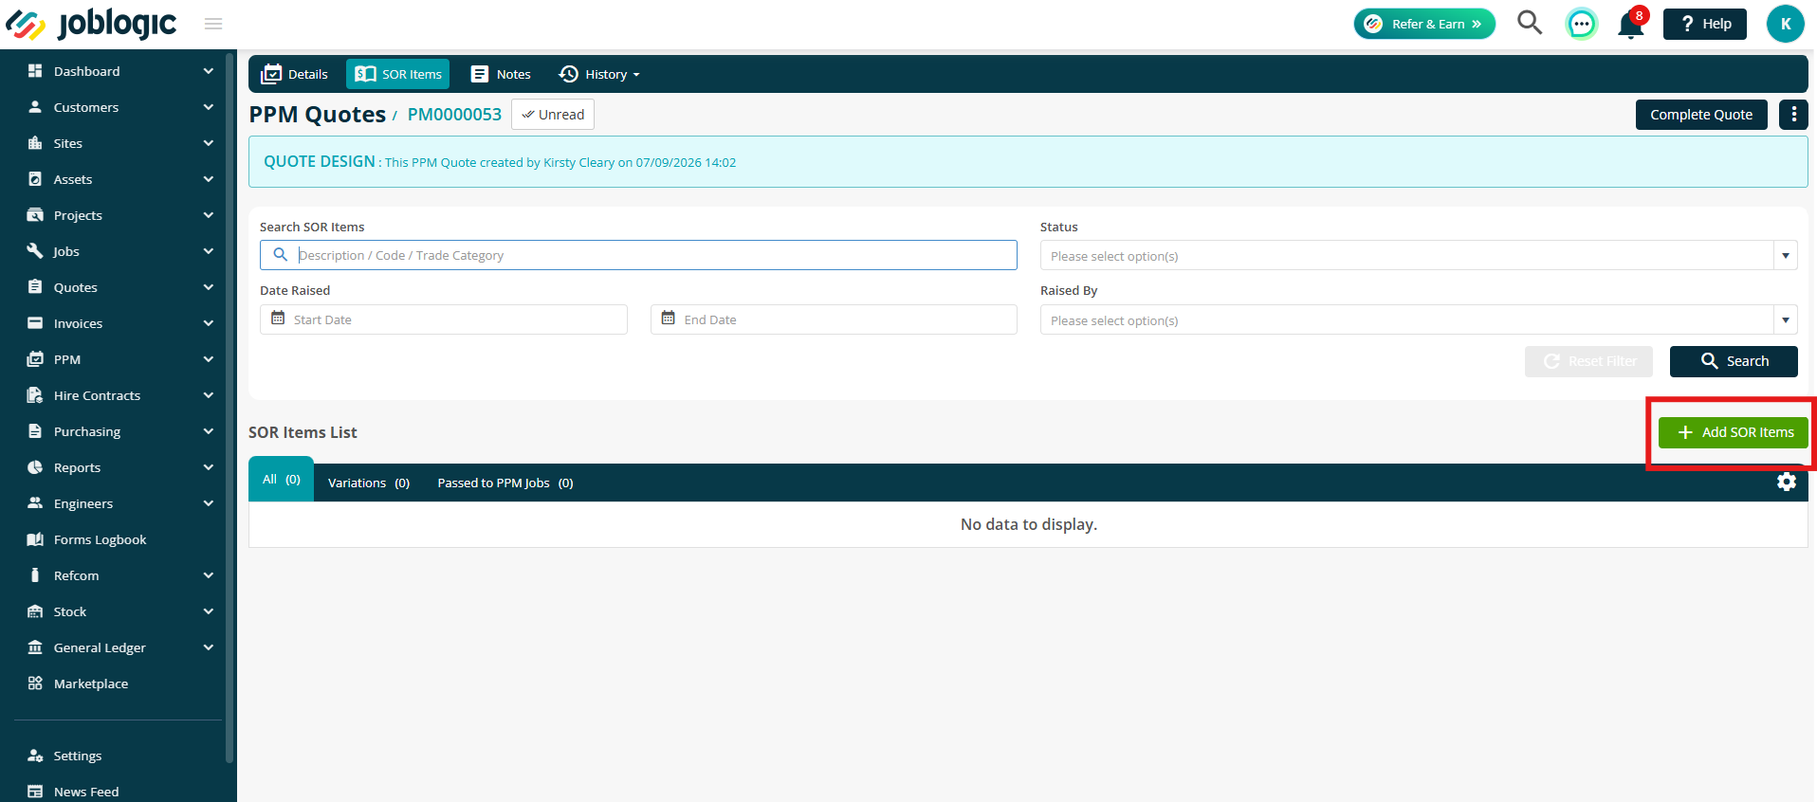This screenshot has width=1817, height=802.
Task: Open the Notes tab
Action: [x=501, y=74]
